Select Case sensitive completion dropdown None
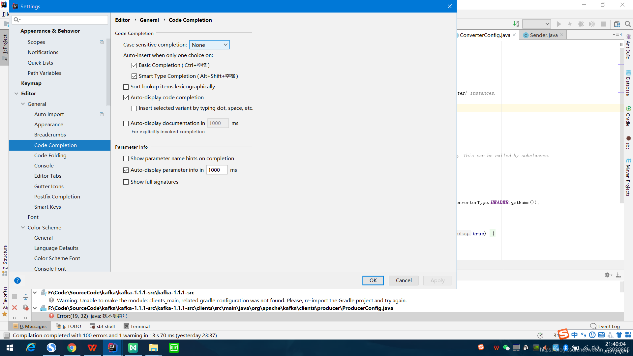The image size is (633, 356). pyautogui.click(x=209, y=44)
